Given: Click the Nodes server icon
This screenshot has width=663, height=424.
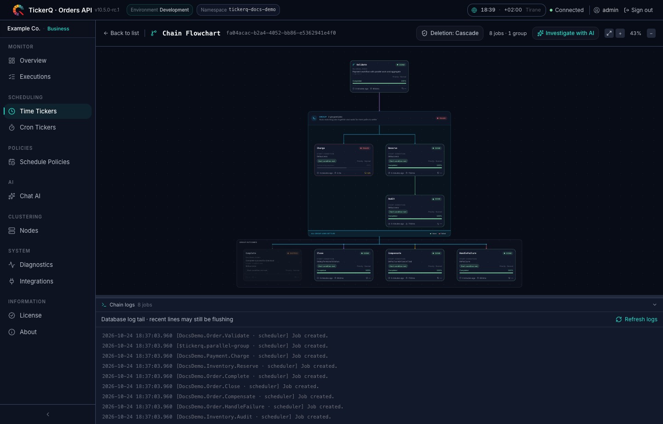Looking at the screenshot, I should [x=12, y=230].
